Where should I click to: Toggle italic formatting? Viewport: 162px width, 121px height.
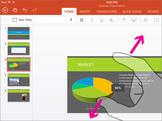coord(91,20)
